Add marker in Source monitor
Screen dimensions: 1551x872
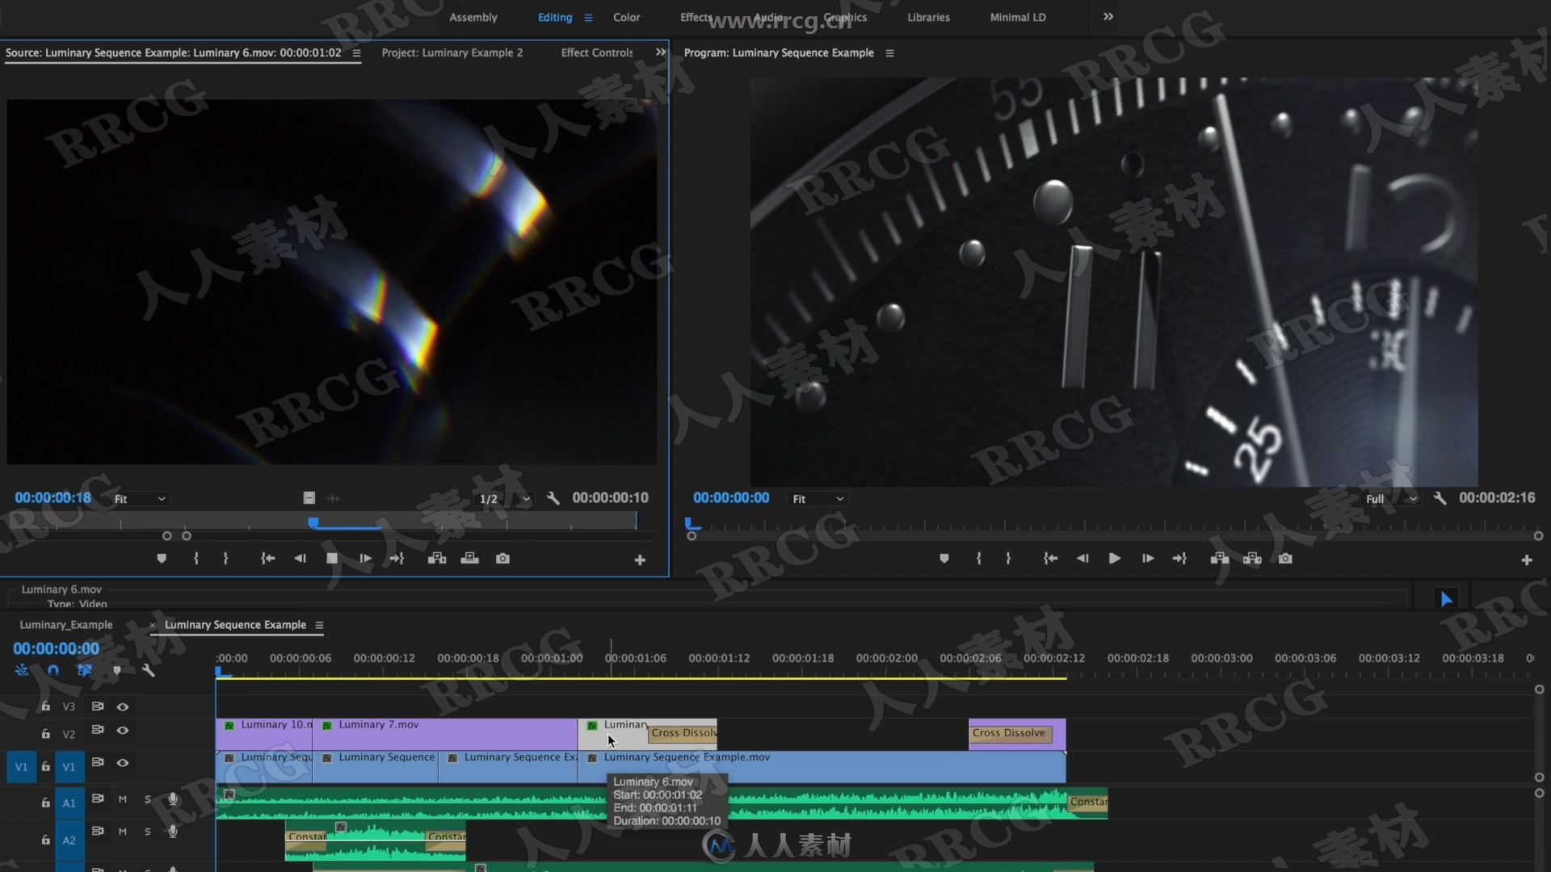pyautogui.click(x=162, y=559)
